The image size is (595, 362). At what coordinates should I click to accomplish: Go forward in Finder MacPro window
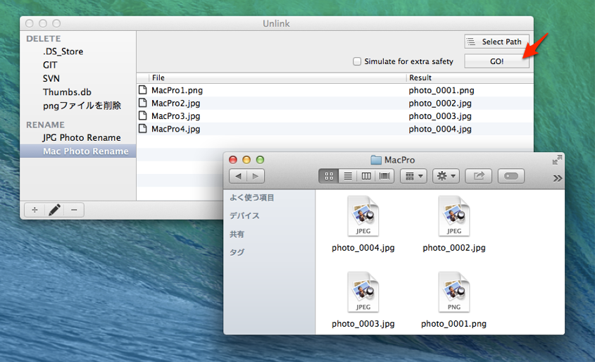pos(256,176)
